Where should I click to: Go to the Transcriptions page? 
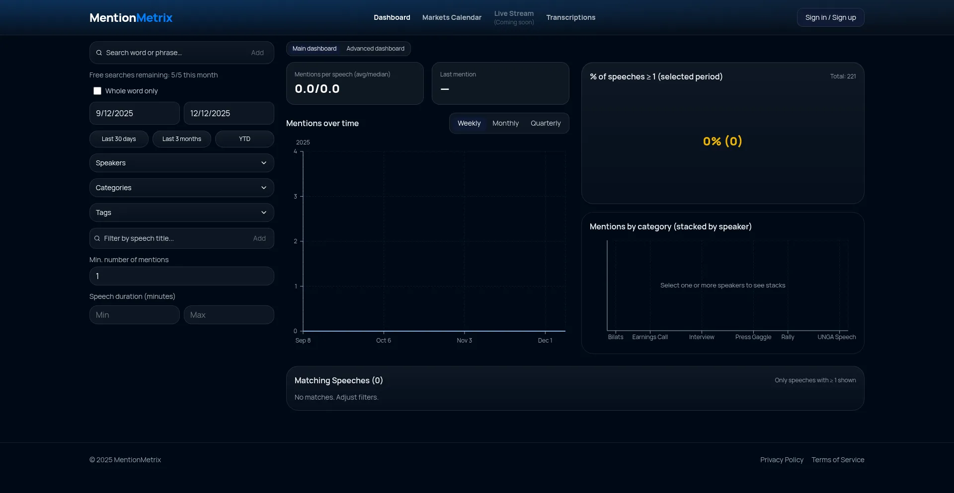click(x=570, y=17)
